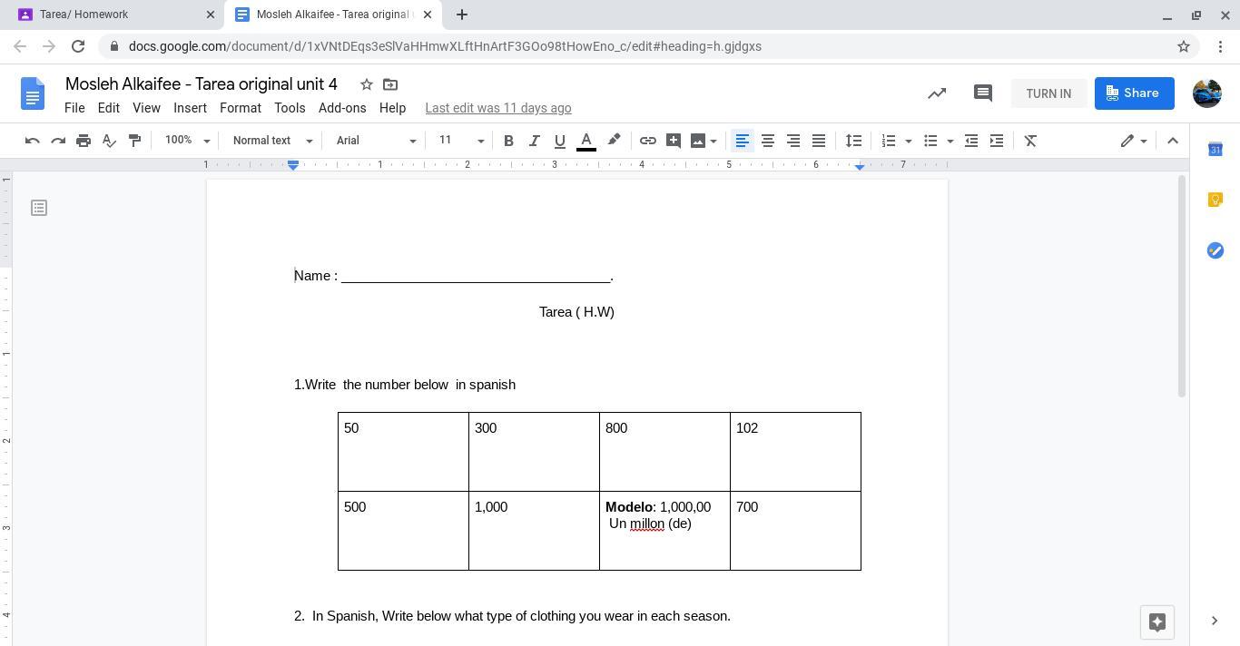
Task: Toggle underline formatting
Action: [559, 141]
